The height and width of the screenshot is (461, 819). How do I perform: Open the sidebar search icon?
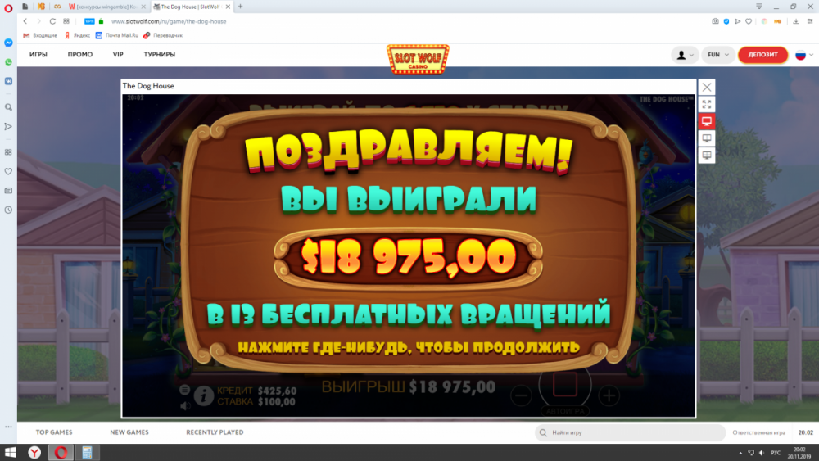(8, 107)
